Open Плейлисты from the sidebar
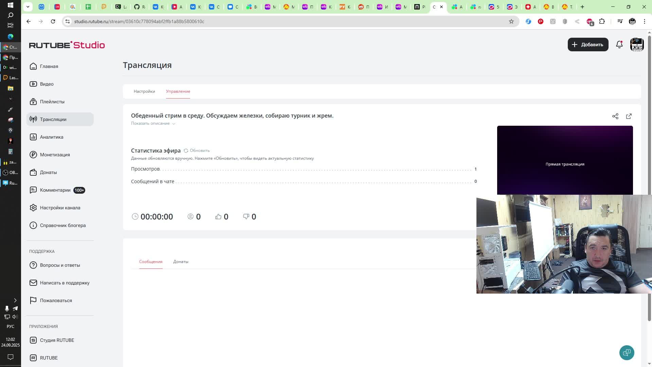This screenshot has height=367, width=652. tap(52, 102)
